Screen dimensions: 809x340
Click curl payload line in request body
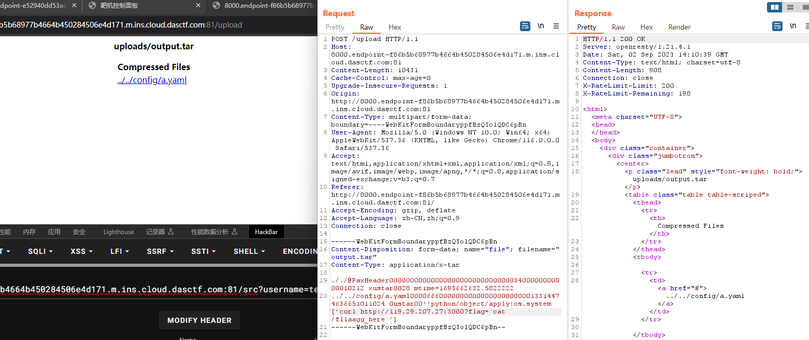point(418,311)
